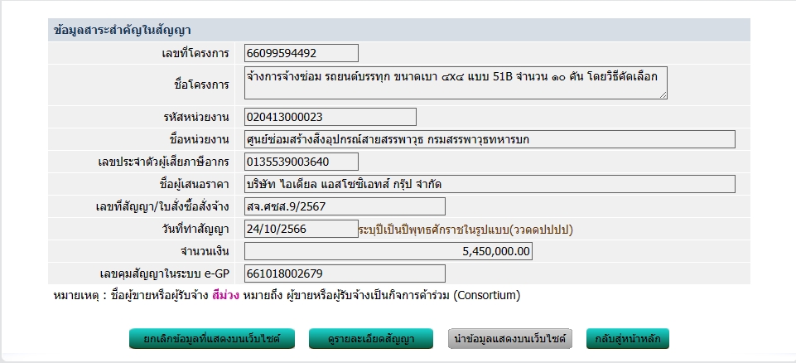
Task: Click the Consortium note text (หมายเหตุ)
Action: pyautogui.click(x=286, y=295)
